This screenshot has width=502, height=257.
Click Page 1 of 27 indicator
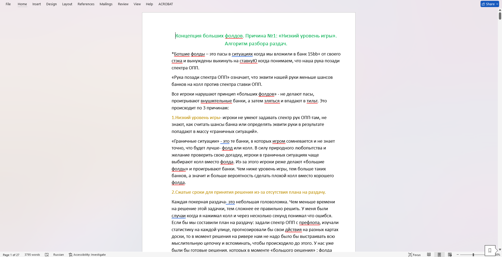coord(11,255)
